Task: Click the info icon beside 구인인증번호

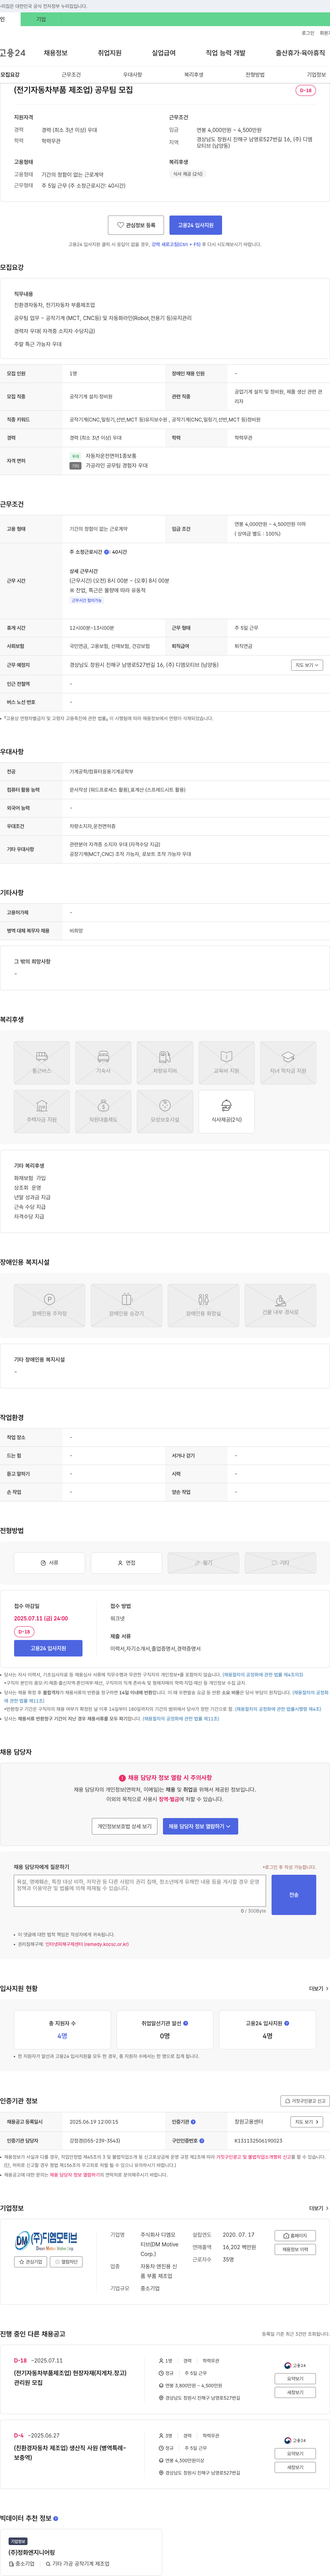Action: point(201,2141)
